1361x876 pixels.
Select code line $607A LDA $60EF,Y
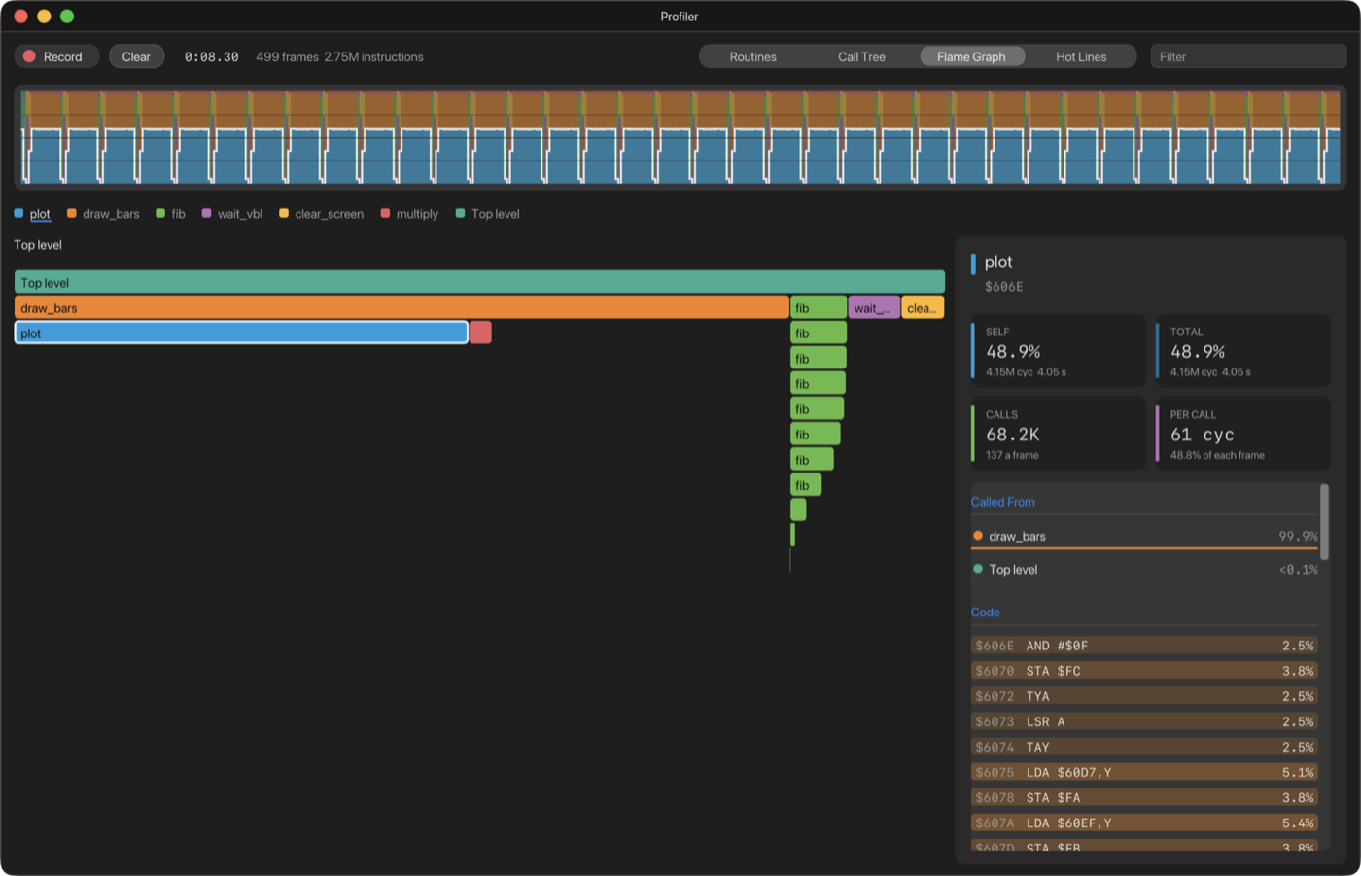tap(1145, 823)
